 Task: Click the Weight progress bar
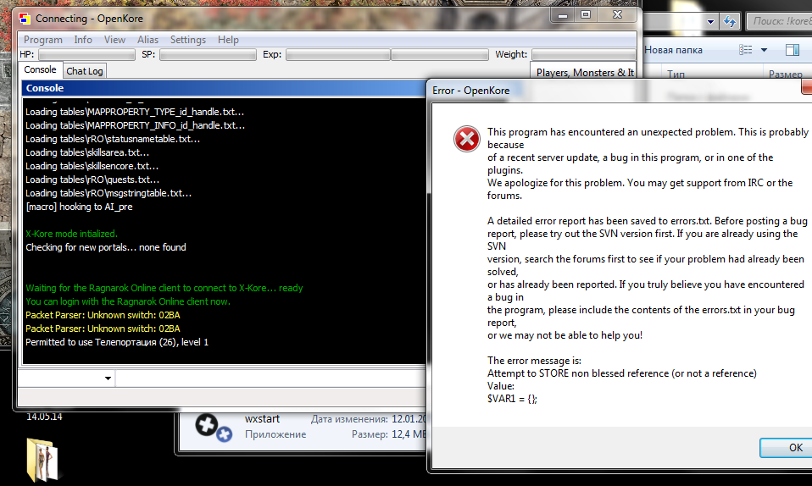584,54
